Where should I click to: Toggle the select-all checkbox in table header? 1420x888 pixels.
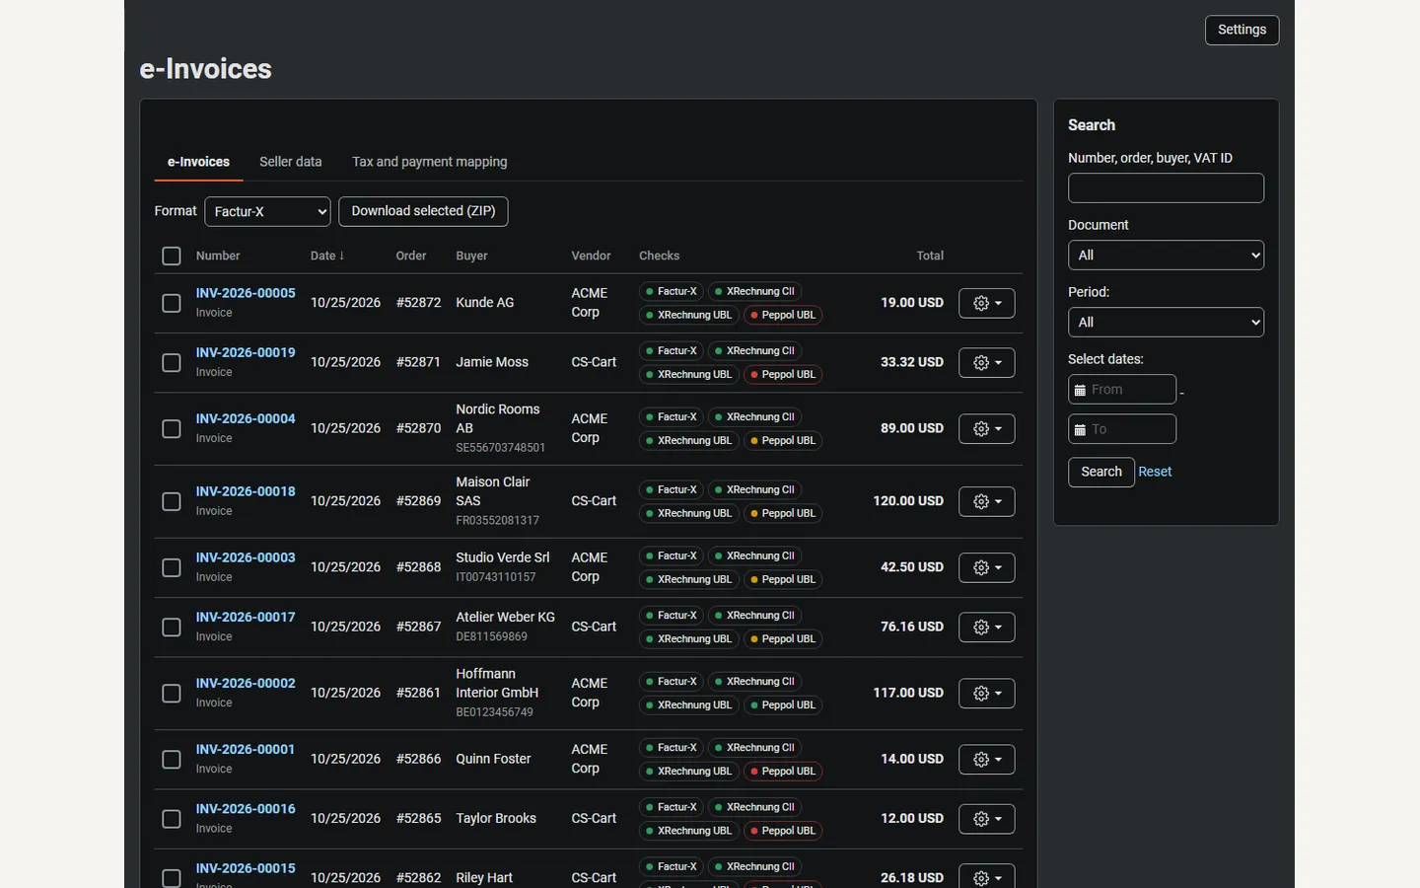coord(172,256)
